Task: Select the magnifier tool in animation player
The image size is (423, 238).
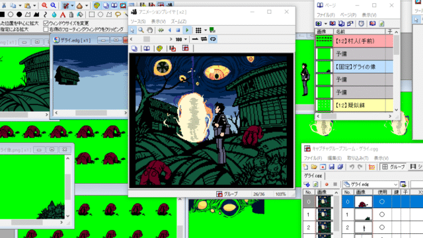Action: (x=141, y=30)
